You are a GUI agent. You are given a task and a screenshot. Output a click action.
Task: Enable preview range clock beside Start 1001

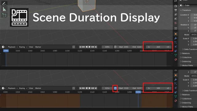tap(115, 47)
